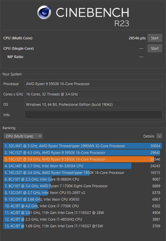Start the CPU Single Core benchmark
This screenshot has width=166, height=241.
155,48
